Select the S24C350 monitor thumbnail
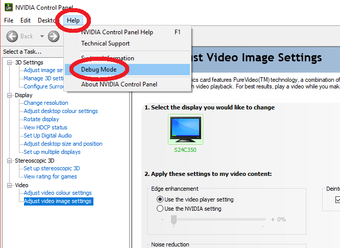340x248 pixels. coord(185,129)
